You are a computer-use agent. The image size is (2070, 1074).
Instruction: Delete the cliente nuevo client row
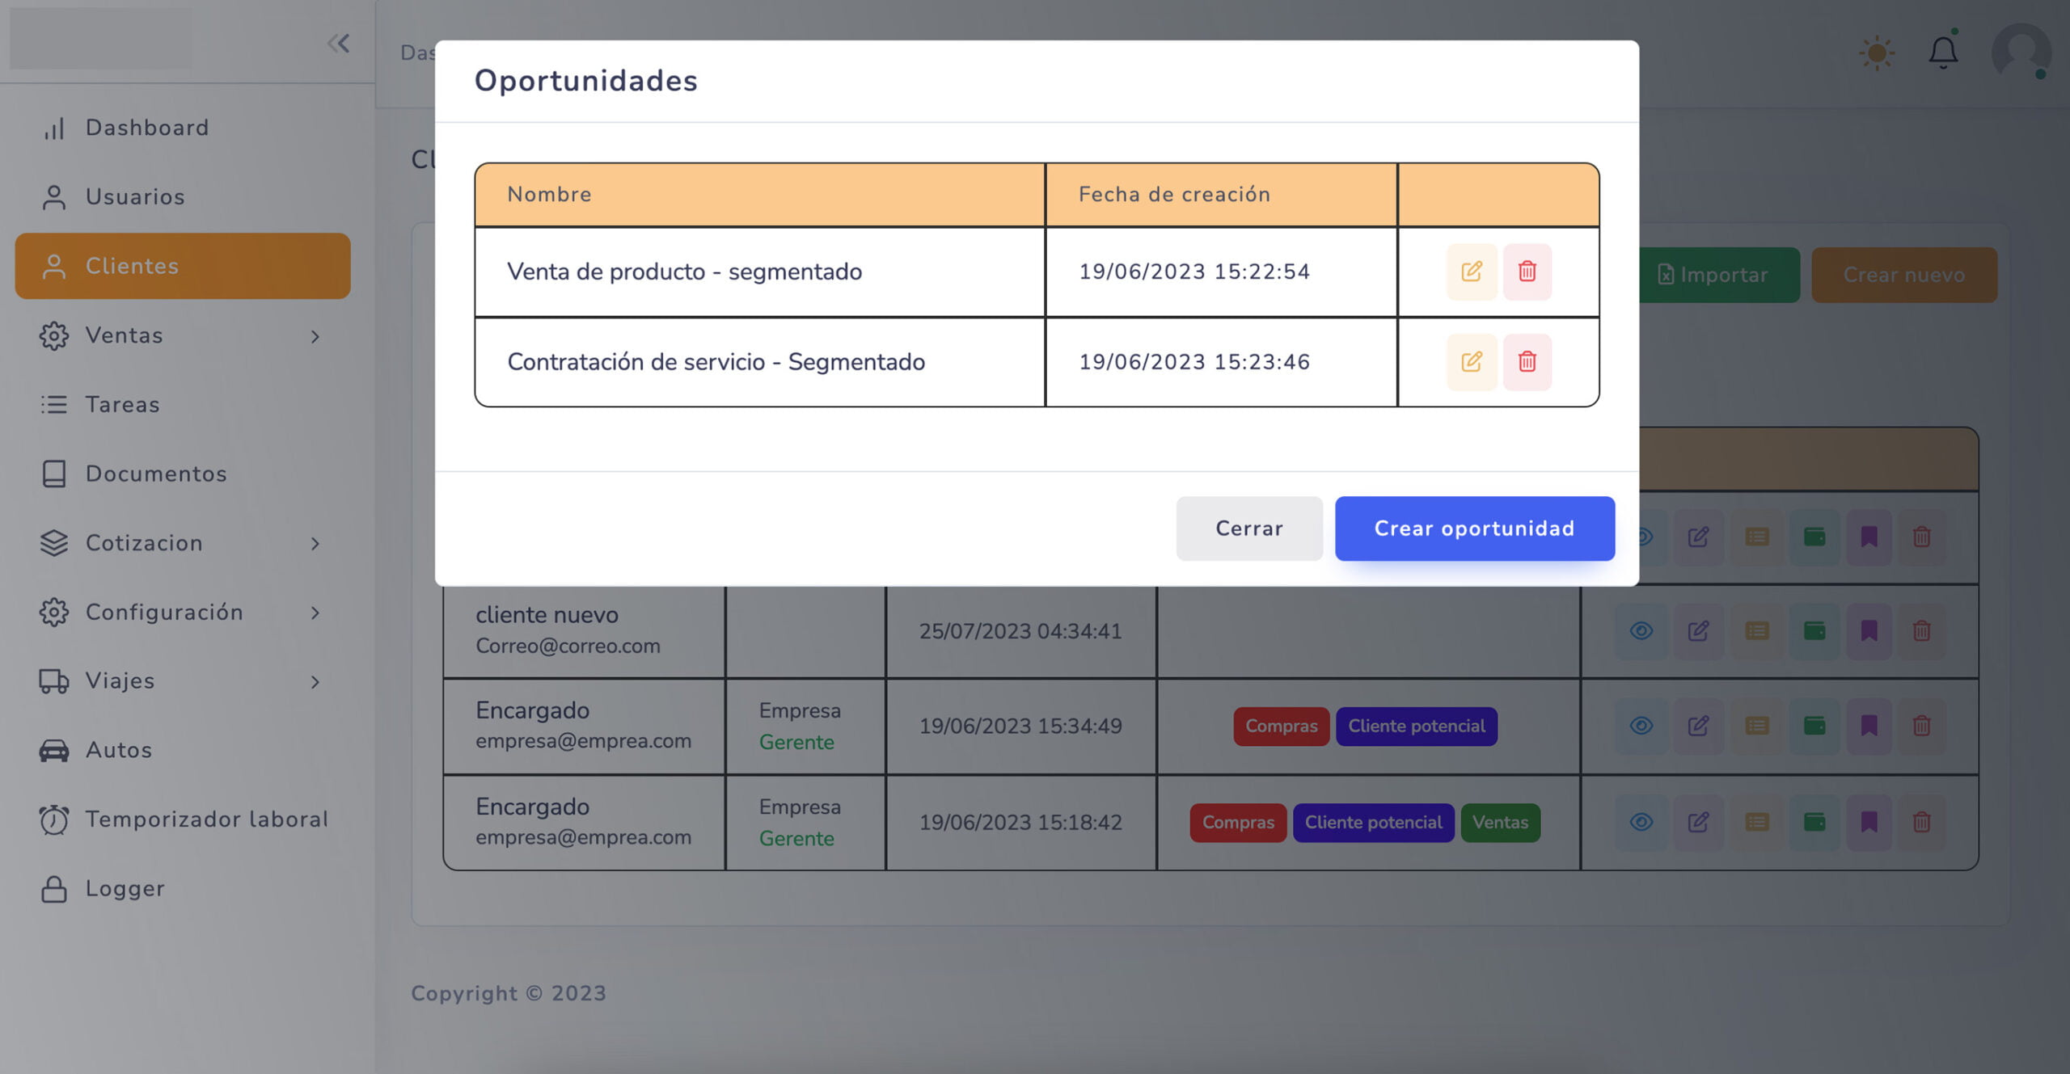pos(1922,631)
